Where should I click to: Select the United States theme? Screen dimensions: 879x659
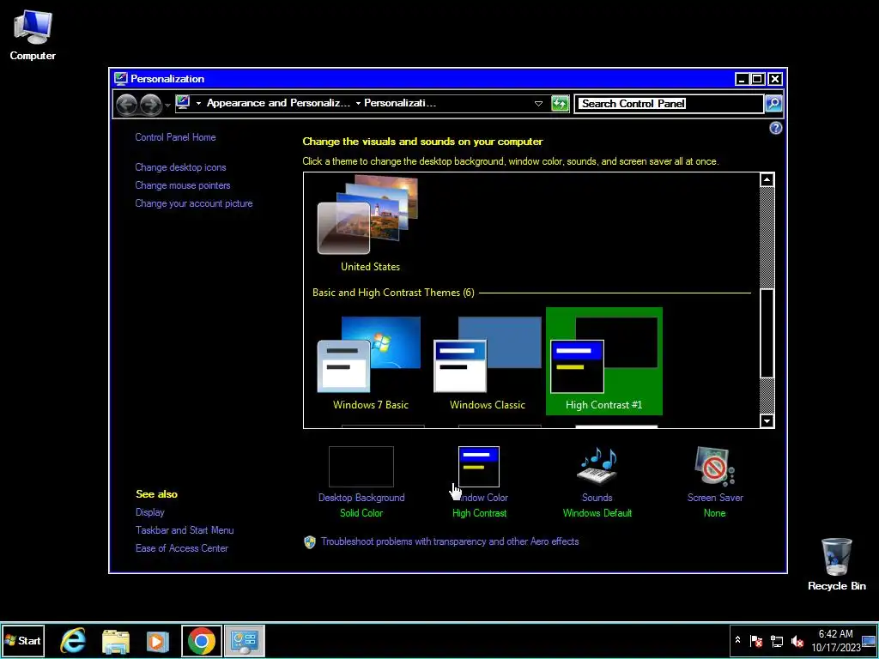click(370, 223)
